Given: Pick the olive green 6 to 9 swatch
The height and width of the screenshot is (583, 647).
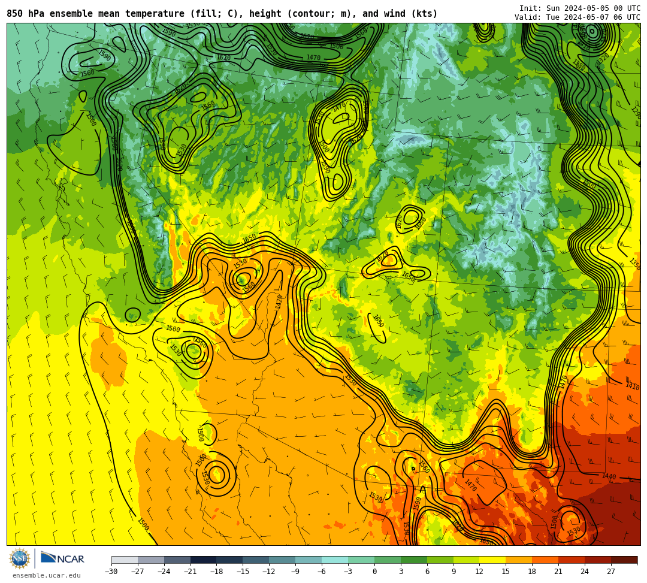Looking at the screenshot, I should 440,560.
